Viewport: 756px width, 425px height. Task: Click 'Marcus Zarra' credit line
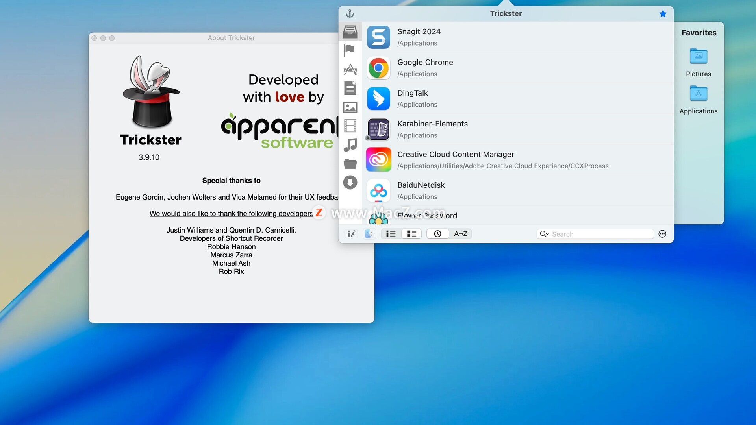pyautogui.click(x=231, y=255)
